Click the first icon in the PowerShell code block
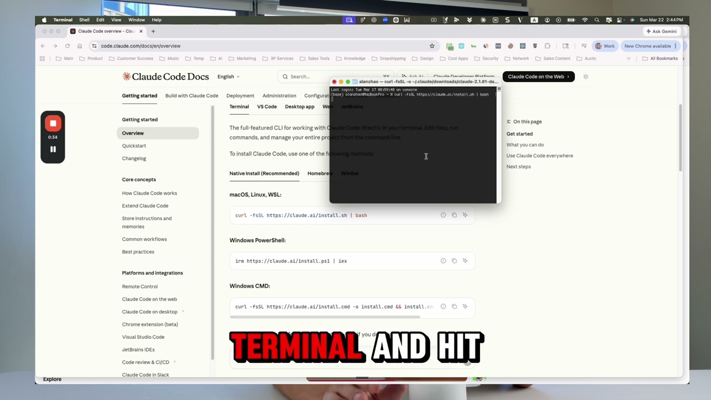 click(x=443, y=261)
